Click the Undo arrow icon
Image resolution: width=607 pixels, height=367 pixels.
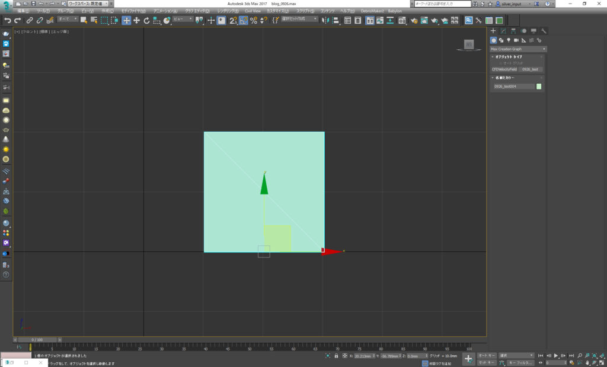pos(8,20)
